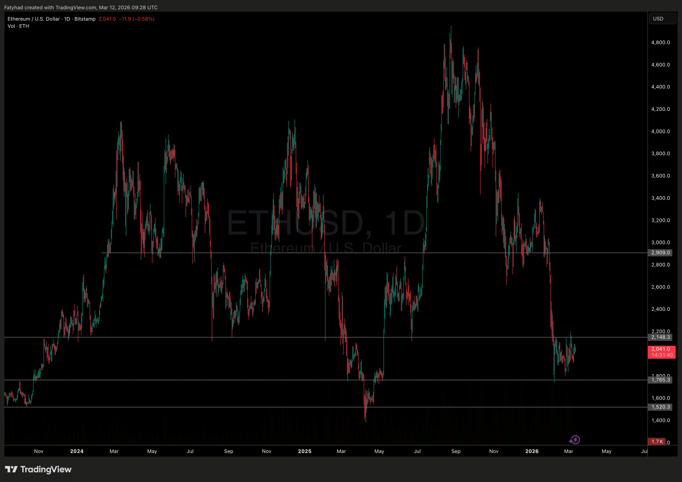This screenshot has height=482, width=682.
Task: Click the Fatyhad TradingView.com header text
Action: coord(81,7)
